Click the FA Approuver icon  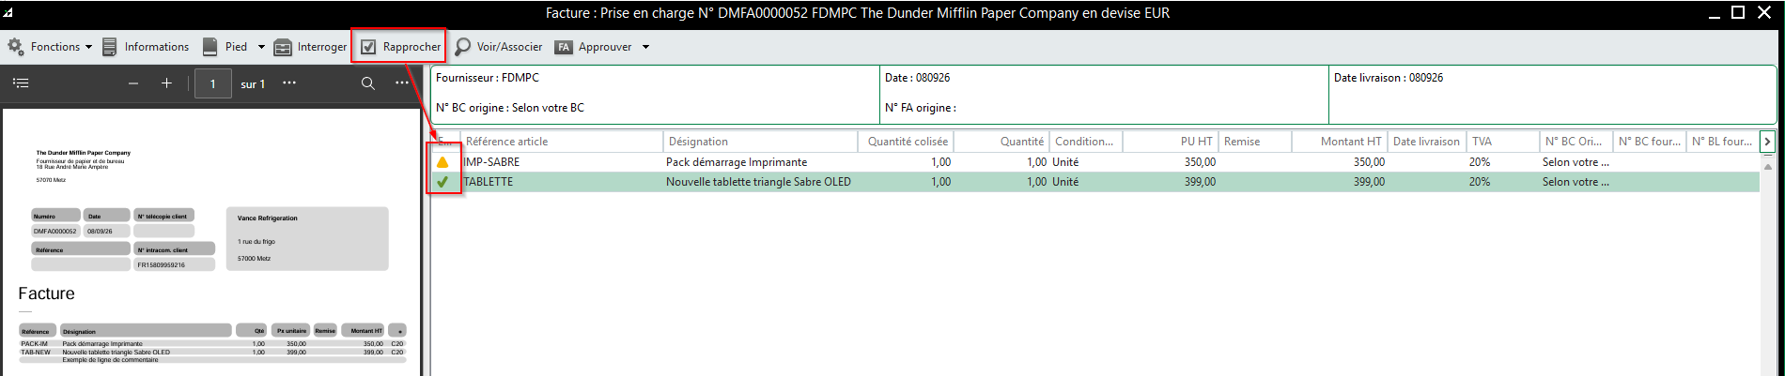(x=564, y=47)
